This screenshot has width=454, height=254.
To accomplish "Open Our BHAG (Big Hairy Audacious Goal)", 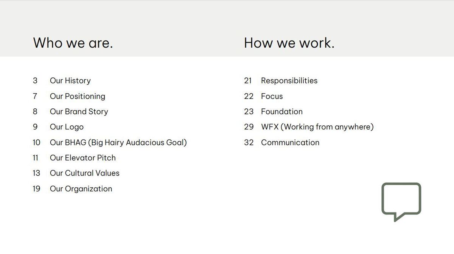I will point(118,143).
